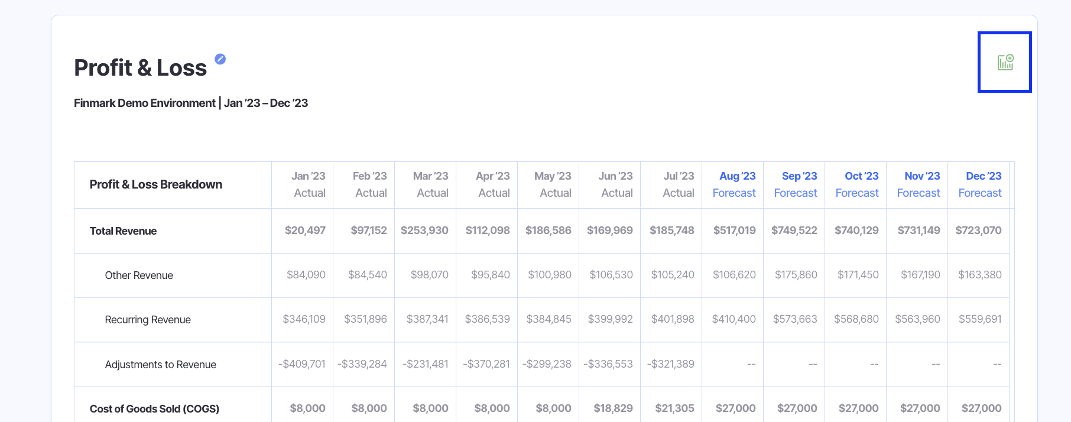The image size is (1071, 422).
Task: Expand the Total Revenue row
Action: coord(123,231)
